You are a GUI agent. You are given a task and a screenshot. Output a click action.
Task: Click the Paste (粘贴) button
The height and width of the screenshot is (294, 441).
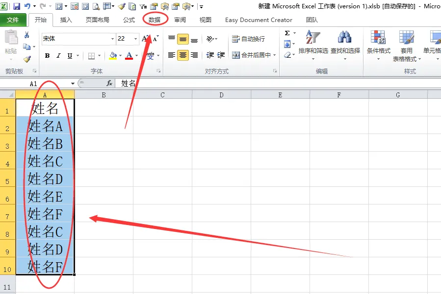(11, 45)
